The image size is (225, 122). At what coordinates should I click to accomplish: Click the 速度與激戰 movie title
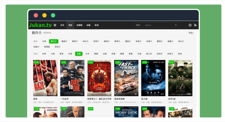coord(120,99)
